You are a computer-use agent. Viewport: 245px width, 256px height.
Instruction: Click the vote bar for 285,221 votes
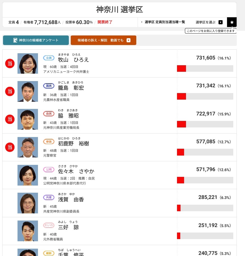coord(205,208)
